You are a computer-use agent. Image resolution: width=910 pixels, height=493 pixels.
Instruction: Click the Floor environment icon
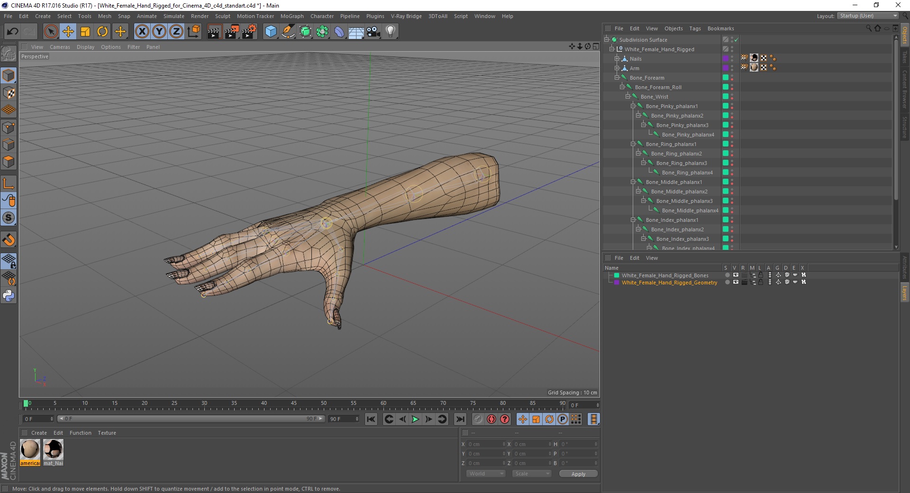pos(356,32)
